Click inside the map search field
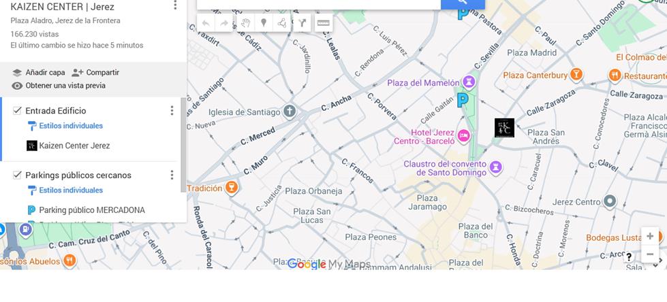Image resolution: width=667 pixels, height=302 pixels. (x=319, y=3)
